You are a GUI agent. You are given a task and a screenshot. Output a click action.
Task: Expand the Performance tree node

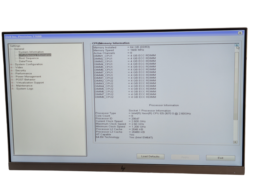[x=12, y=74]
